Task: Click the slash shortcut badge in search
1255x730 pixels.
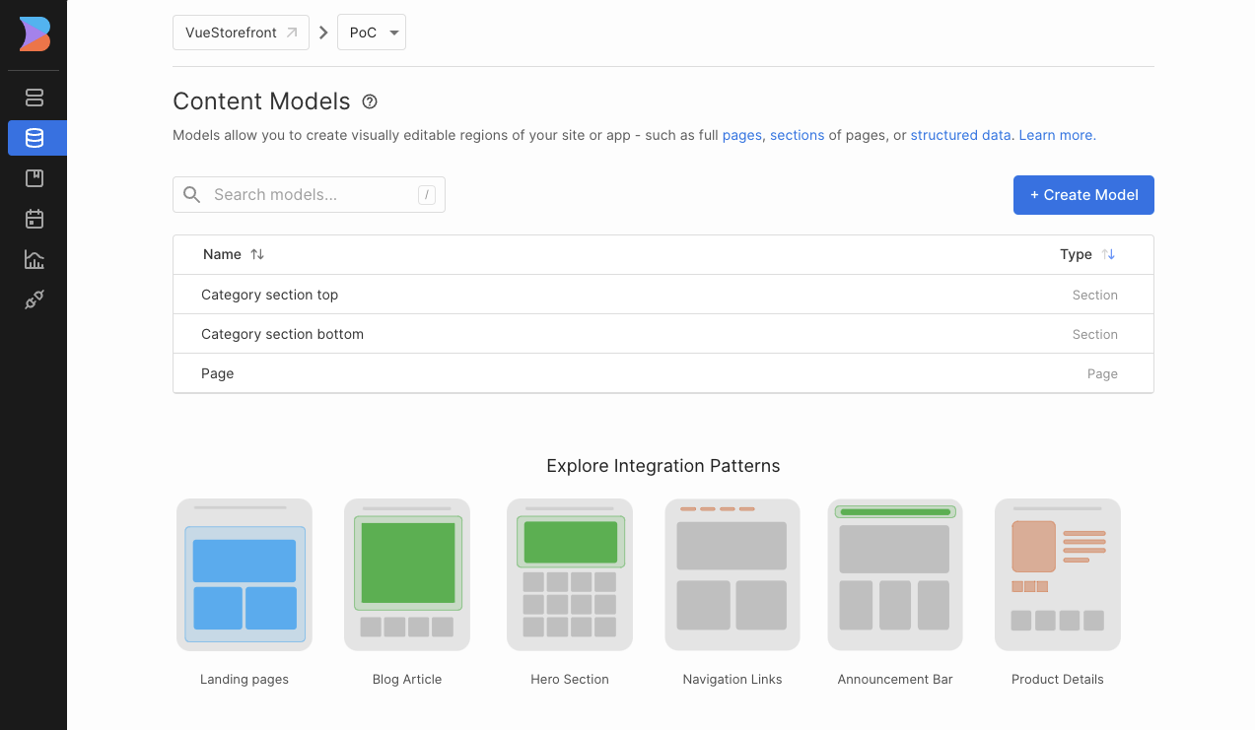Action: pos(427,195)
